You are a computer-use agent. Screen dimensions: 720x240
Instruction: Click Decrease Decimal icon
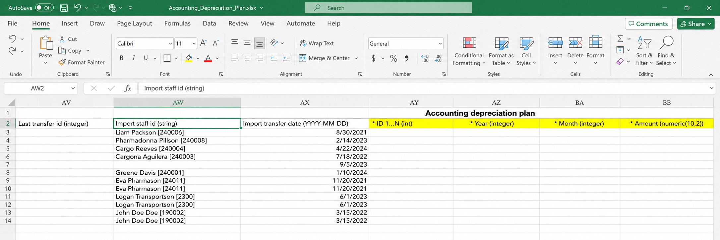click(x=438, y=58)
